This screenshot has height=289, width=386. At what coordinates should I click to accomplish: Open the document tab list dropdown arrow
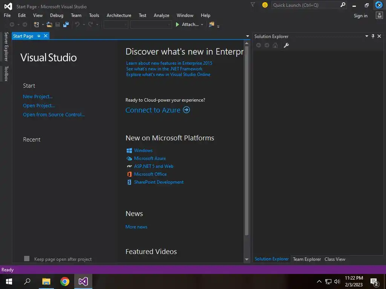[248, 36]
